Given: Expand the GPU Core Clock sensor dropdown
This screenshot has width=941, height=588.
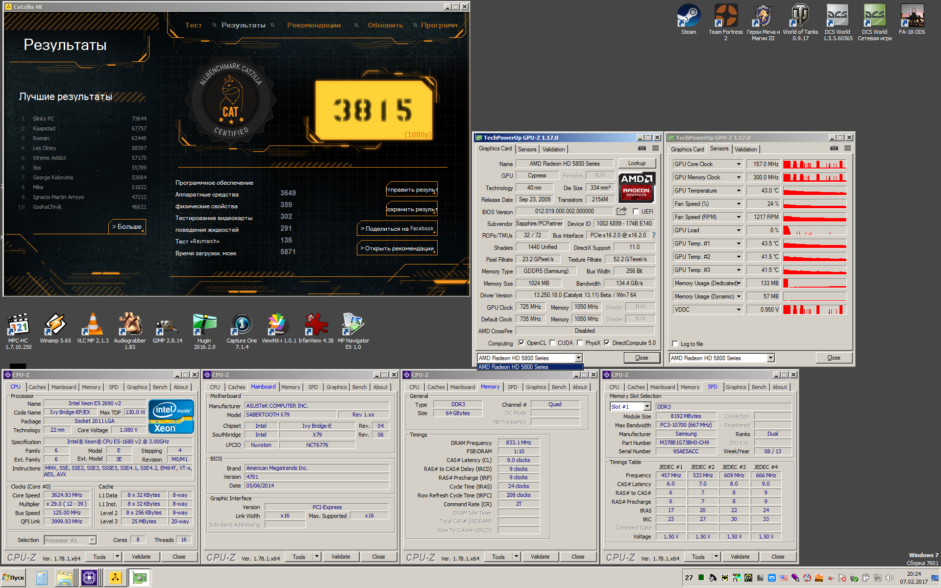Looking at the screenshot, I should tap(739, 164).
